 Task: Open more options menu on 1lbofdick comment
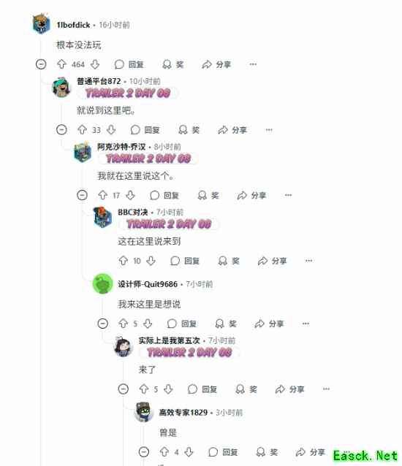click(x=253, y=64)
